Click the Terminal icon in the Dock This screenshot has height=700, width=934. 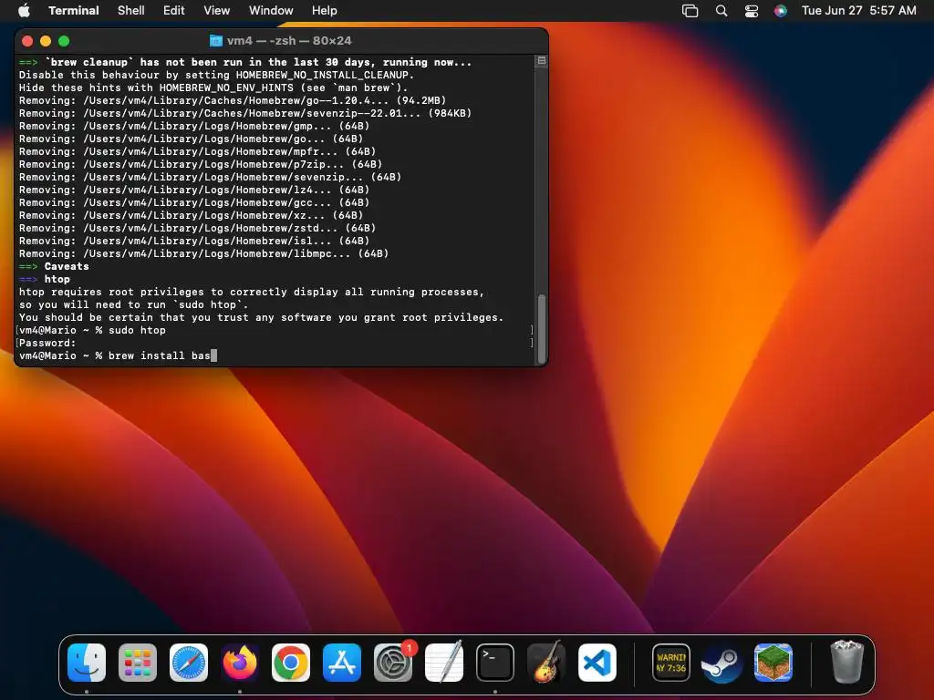tap(495, 662)
